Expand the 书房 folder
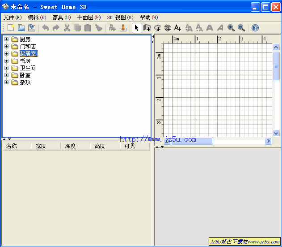Image resolution: width=282 pixels, height=247 pixels. (6, 61)
